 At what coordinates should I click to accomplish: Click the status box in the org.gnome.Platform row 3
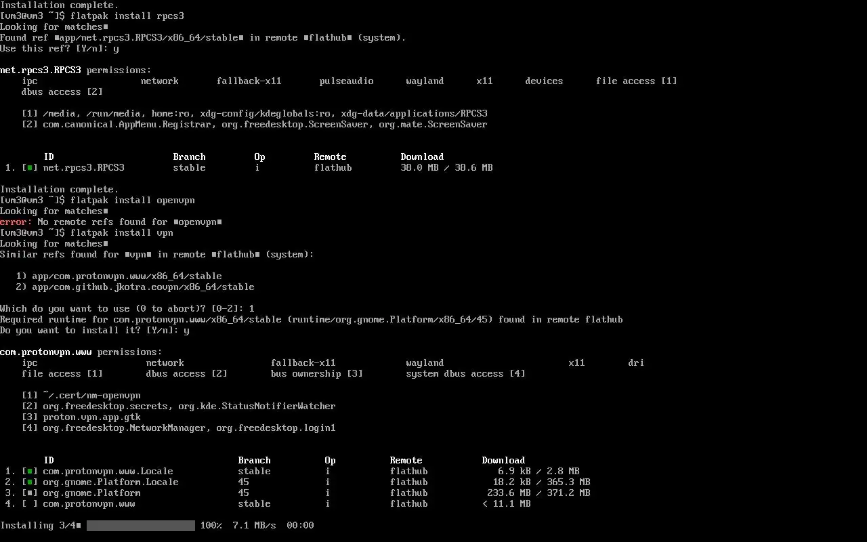pyautogui.click(x=30, y=493)
